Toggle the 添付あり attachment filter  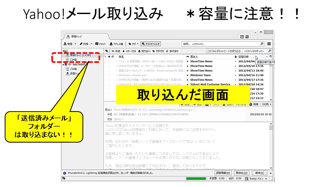(172, 51)
